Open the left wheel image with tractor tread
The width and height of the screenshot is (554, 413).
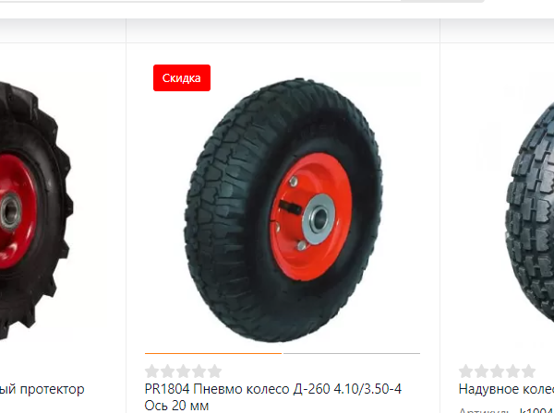click(x=35, y=212)
